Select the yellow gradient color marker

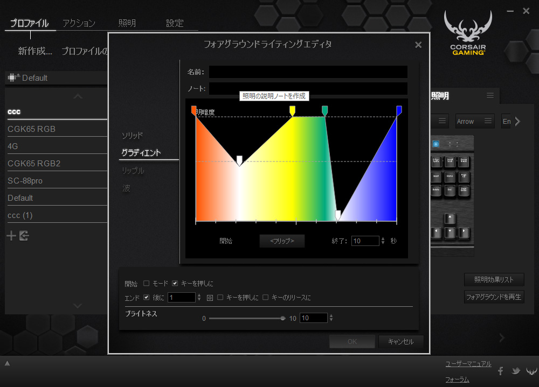pos(292,110)
